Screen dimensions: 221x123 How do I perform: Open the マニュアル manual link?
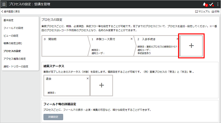(202, 12)
